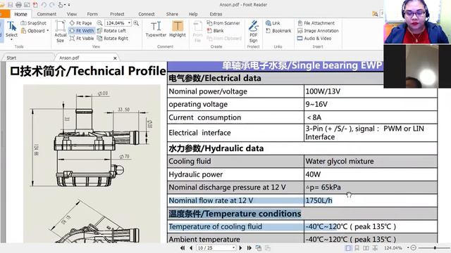Rotate the page left

pyautogui.click(x=111, y=31)
